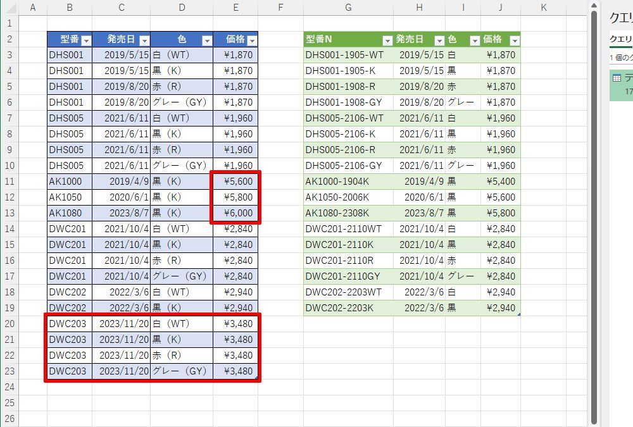This screenshot has height=427, width=633.
Task: Click the table icon in the query pane
Action: point(617,78)
